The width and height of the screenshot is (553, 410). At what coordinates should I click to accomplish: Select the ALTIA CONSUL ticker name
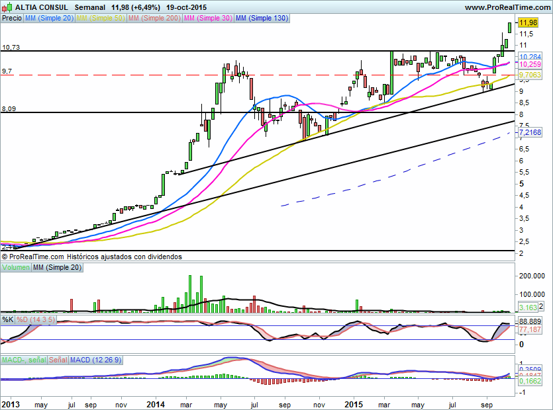pyautogui.click(x=41, y=7)
